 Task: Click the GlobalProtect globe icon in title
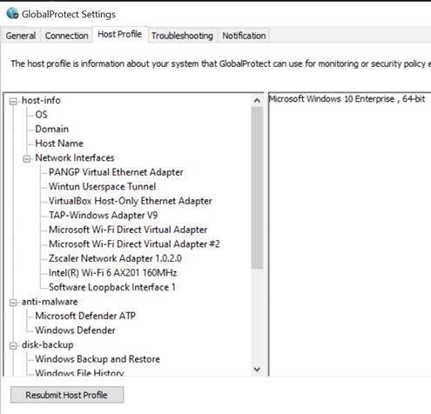[x=12, y=13]
